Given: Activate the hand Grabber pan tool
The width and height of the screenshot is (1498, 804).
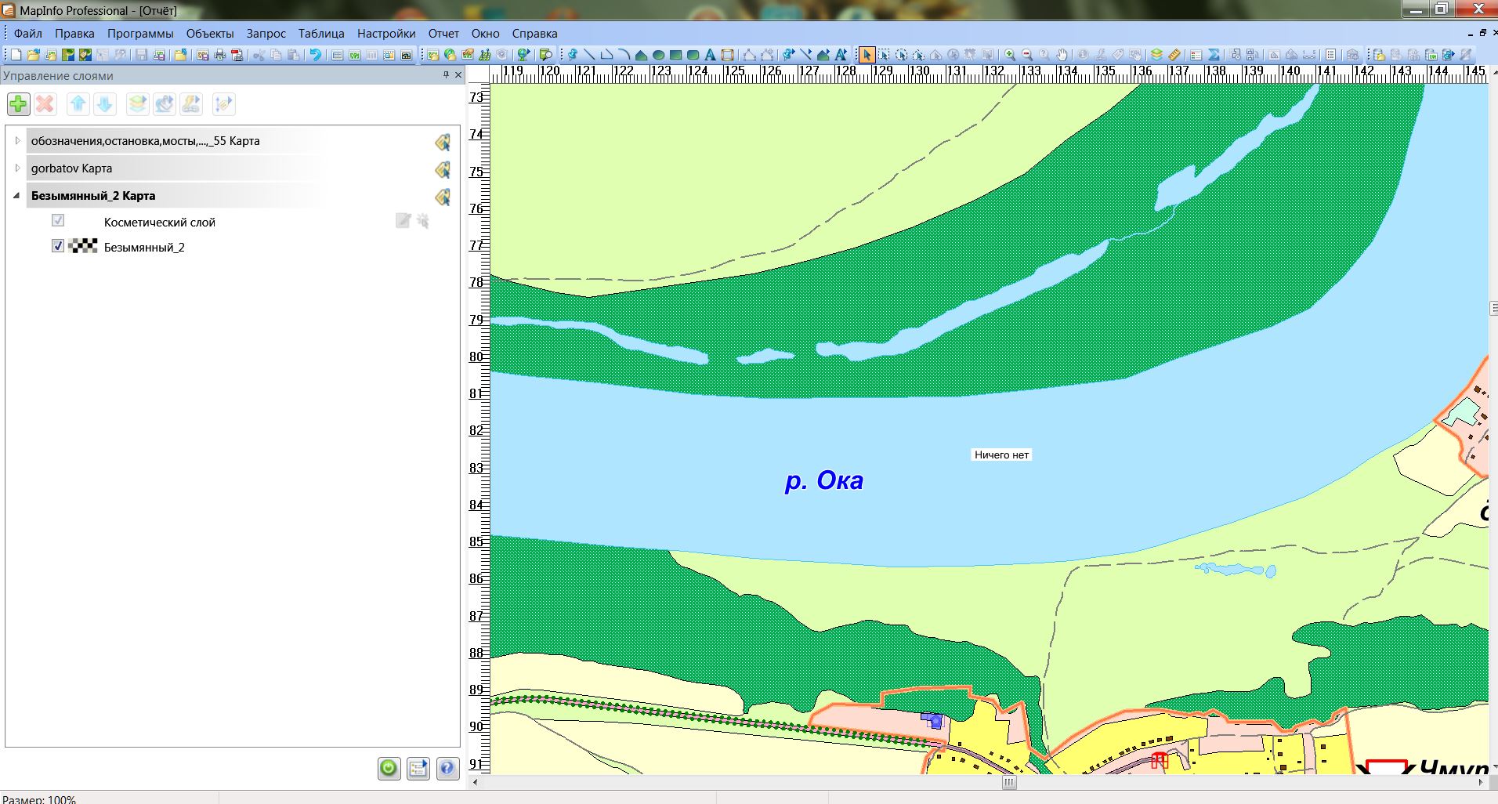Looking at the screenshot, I should [x=1062, y=55].
